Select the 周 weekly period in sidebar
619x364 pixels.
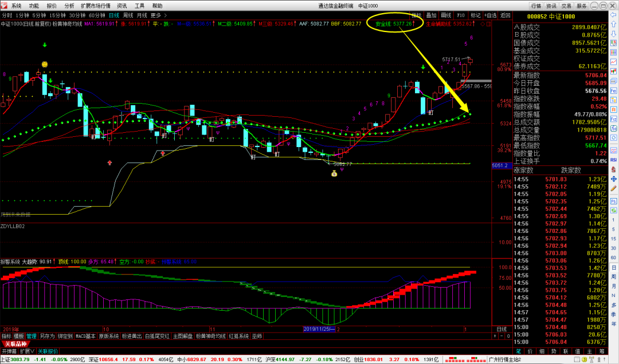[x=613, y=277]
